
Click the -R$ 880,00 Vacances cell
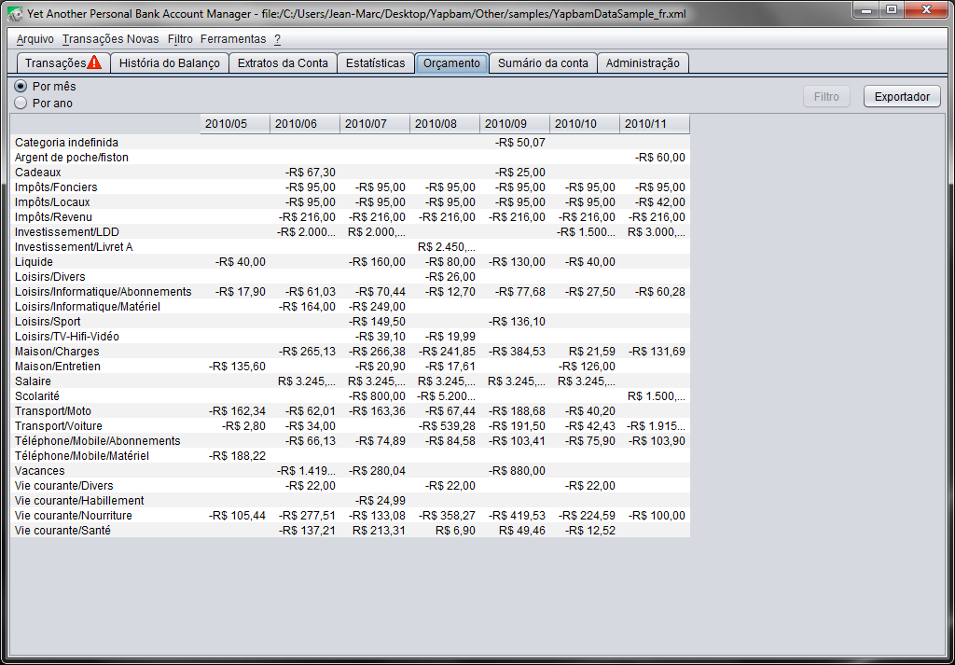click(515, 471)
